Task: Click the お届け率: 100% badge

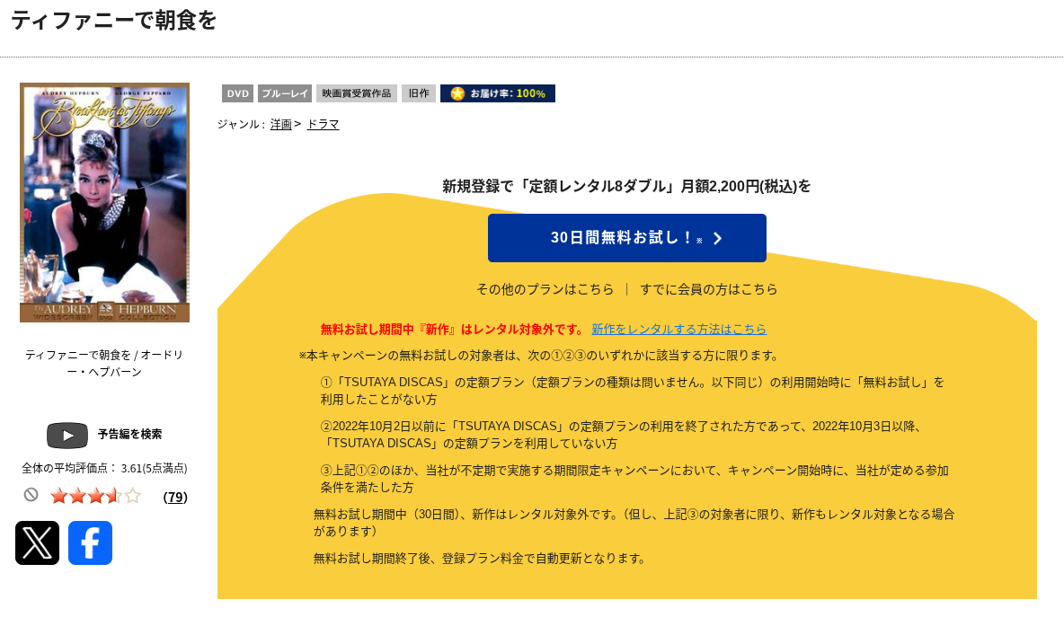Action: pyautogui.click(x=498, y=93)
